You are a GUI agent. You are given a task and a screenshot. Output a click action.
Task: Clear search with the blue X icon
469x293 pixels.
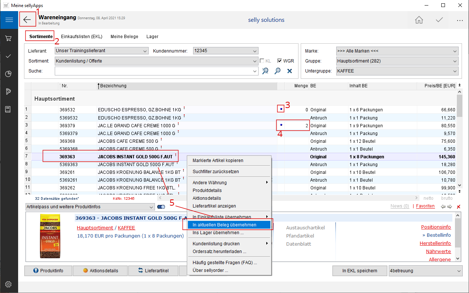click(290, 71)
